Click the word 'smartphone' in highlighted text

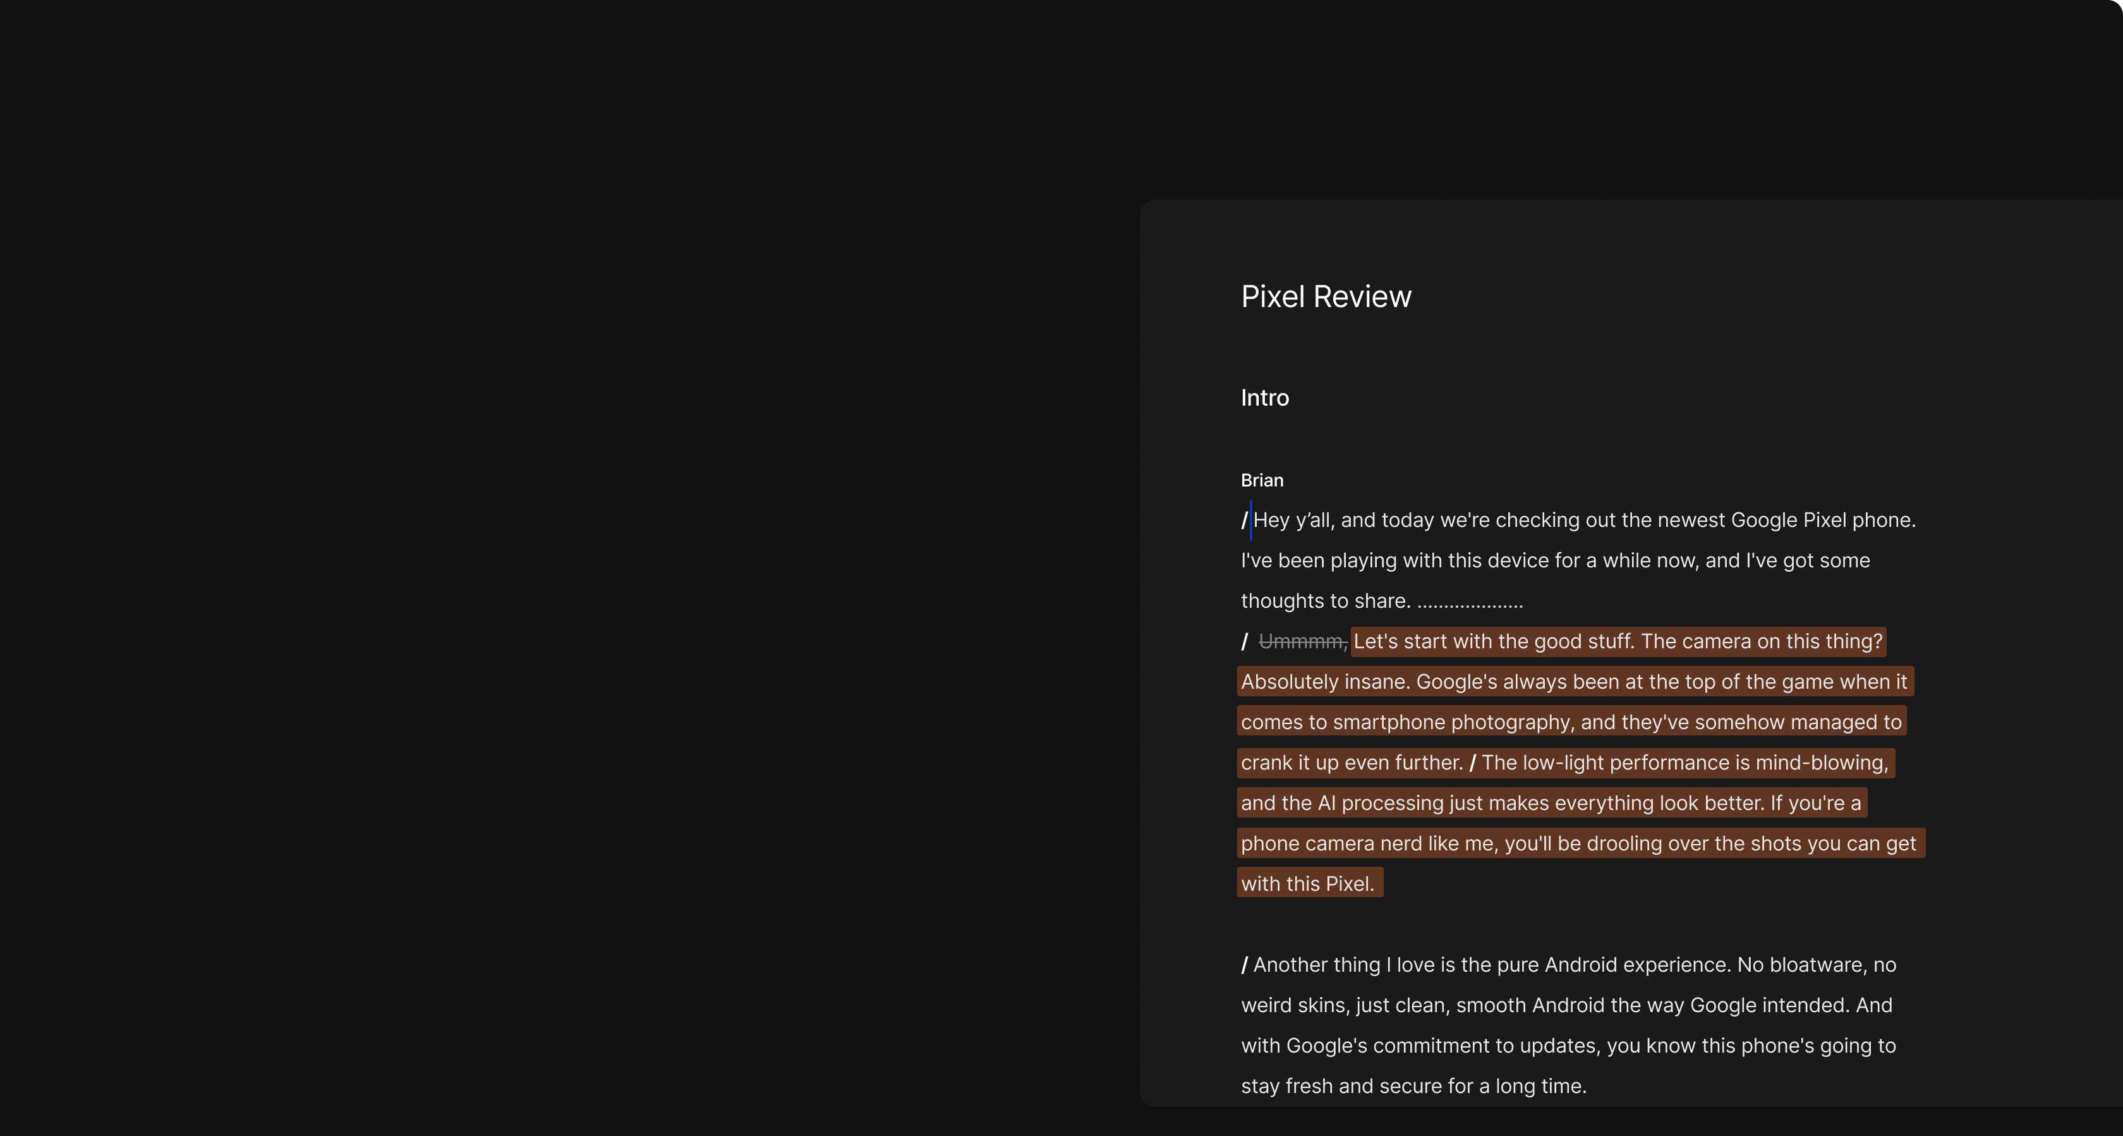(1389, 722)
